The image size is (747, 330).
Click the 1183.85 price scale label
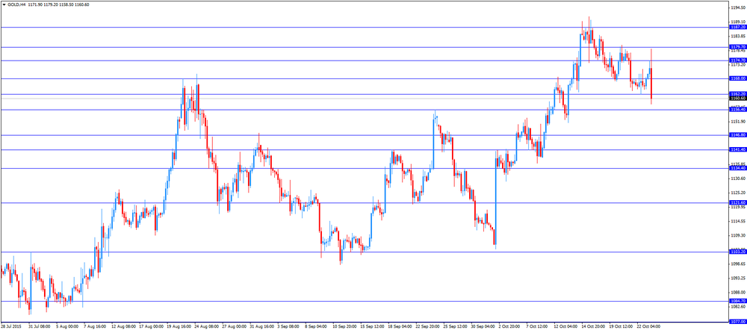pyautogui.click(x=737, y=36)
